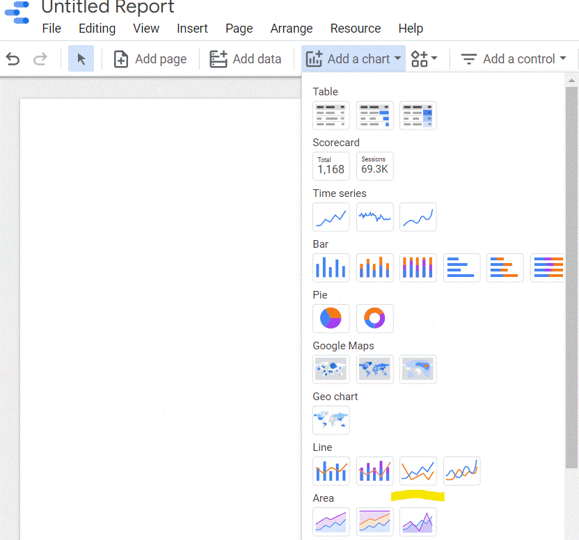Insert a Smoothed line chart
Viewport: 579px width, 540px height.
461,471
